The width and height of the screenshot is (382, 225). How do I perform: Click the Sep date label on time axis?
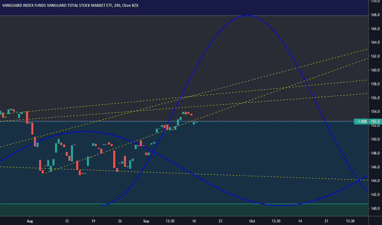[146, 221]
